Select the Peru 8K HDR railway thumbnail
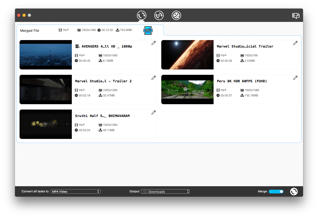 coord(187,89)
